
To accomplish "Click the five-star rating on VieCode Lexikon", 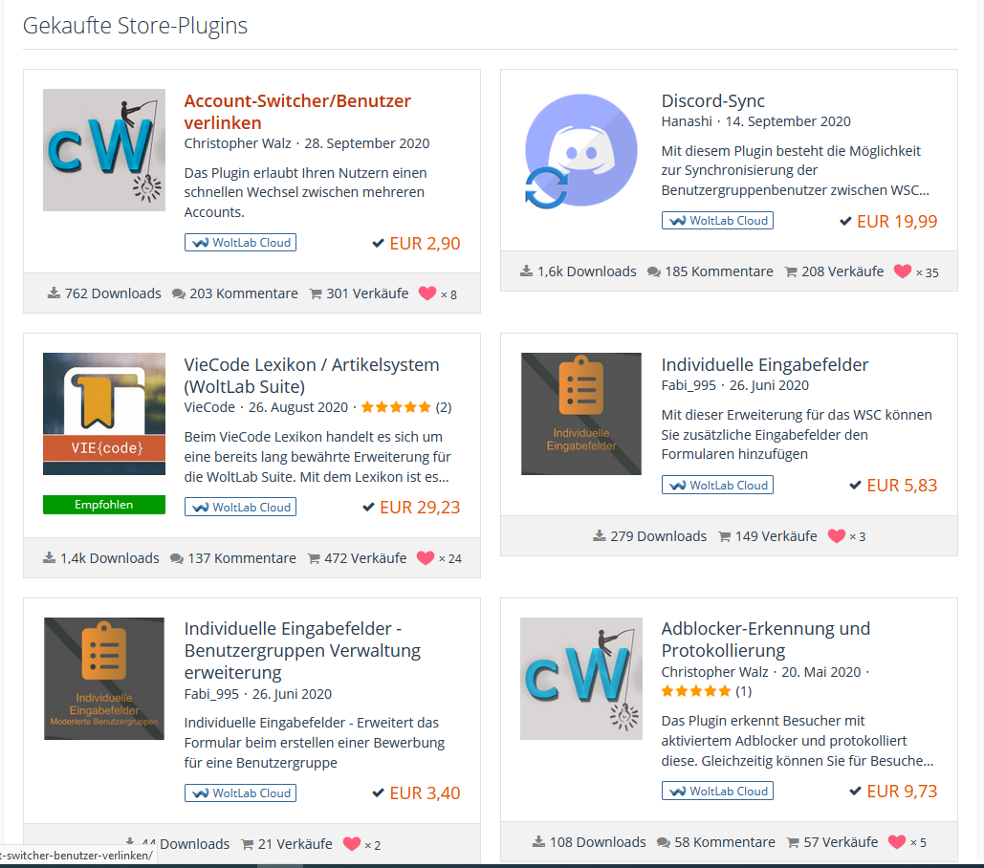I will 396,407.
